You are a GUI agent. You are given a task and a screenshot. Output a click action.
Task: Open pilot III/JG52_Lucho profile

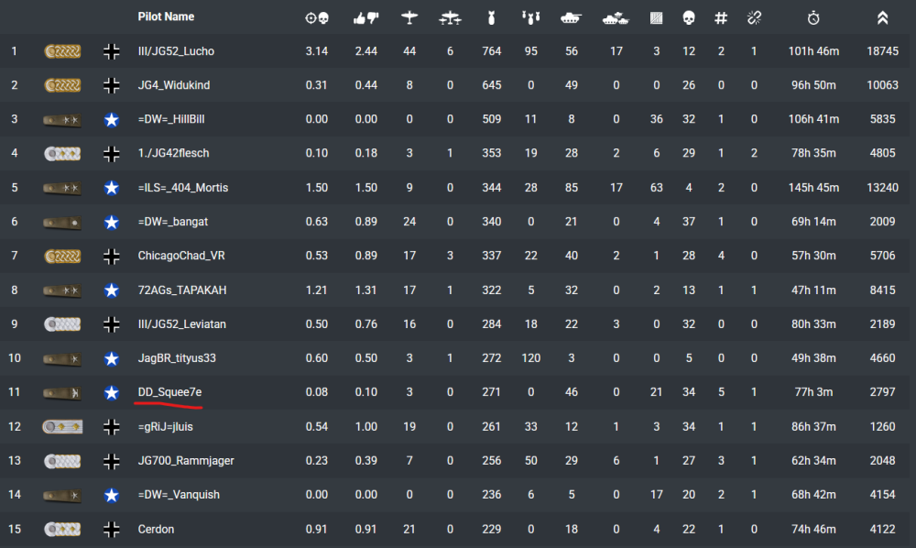coord(176,51)
